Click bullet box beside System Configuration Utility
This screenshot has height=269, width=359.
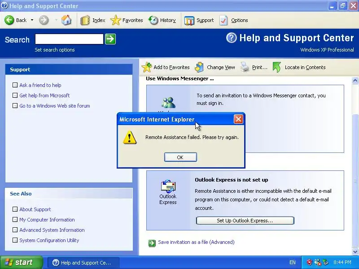[x=15, y=240]
